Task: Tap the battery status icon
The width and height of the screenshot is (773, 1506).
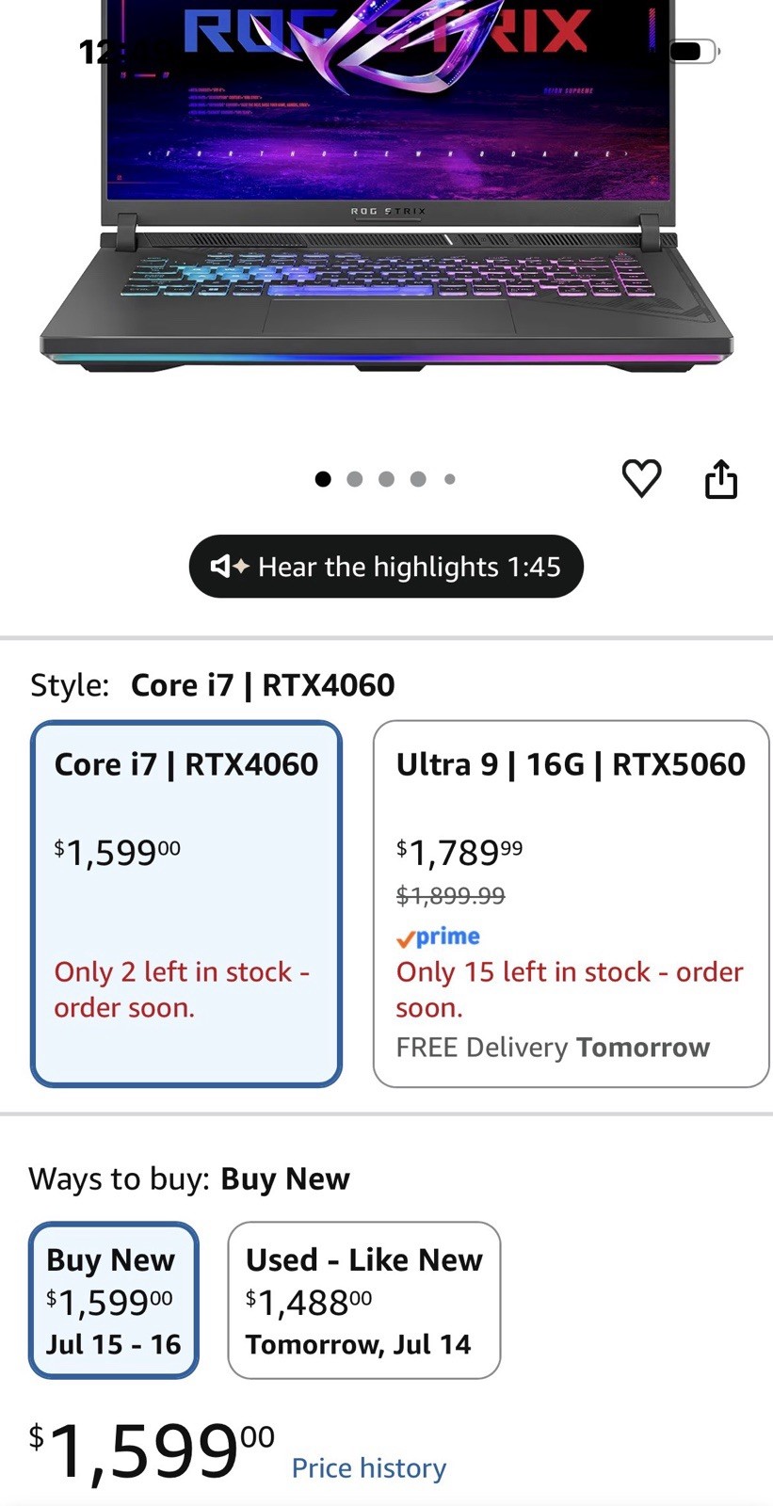Action: coord(694,51)
